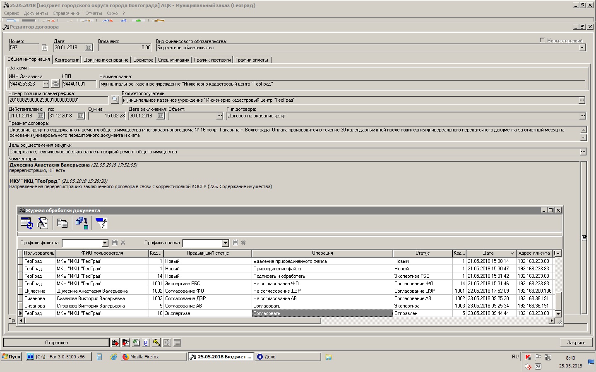Click the yellow key icon in bottom toolbar
This screenshot has width=596, height=372.
(156, 343)
